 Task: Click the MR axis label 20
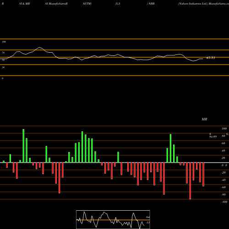(223, 158)
